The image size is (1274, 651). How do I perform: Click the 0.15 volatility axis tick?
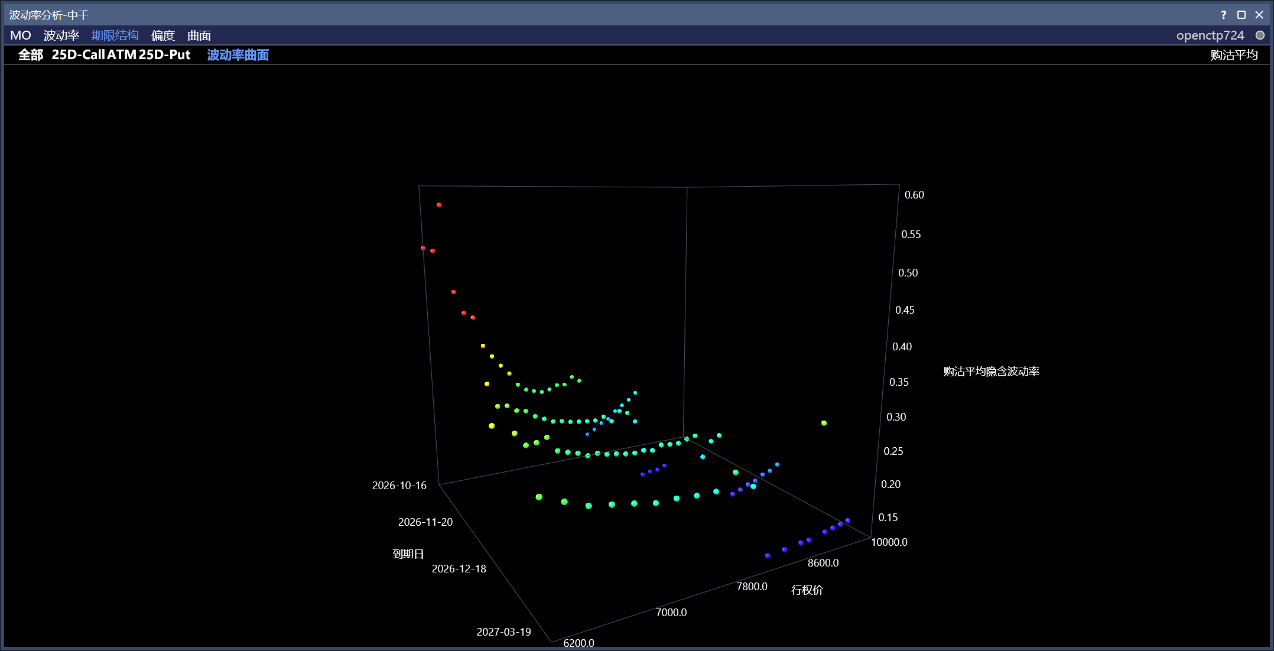tap(888, 517)
